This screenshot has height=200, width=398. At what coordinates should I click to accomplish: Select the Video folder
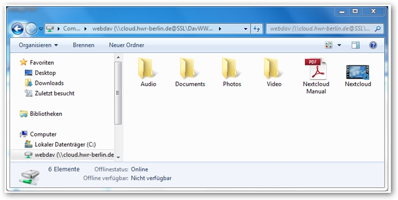click(274, 73)
